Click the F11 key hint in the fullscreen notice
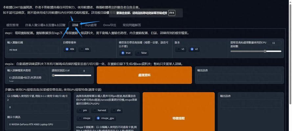Screen dimensions: 292x131 [172, 13]
